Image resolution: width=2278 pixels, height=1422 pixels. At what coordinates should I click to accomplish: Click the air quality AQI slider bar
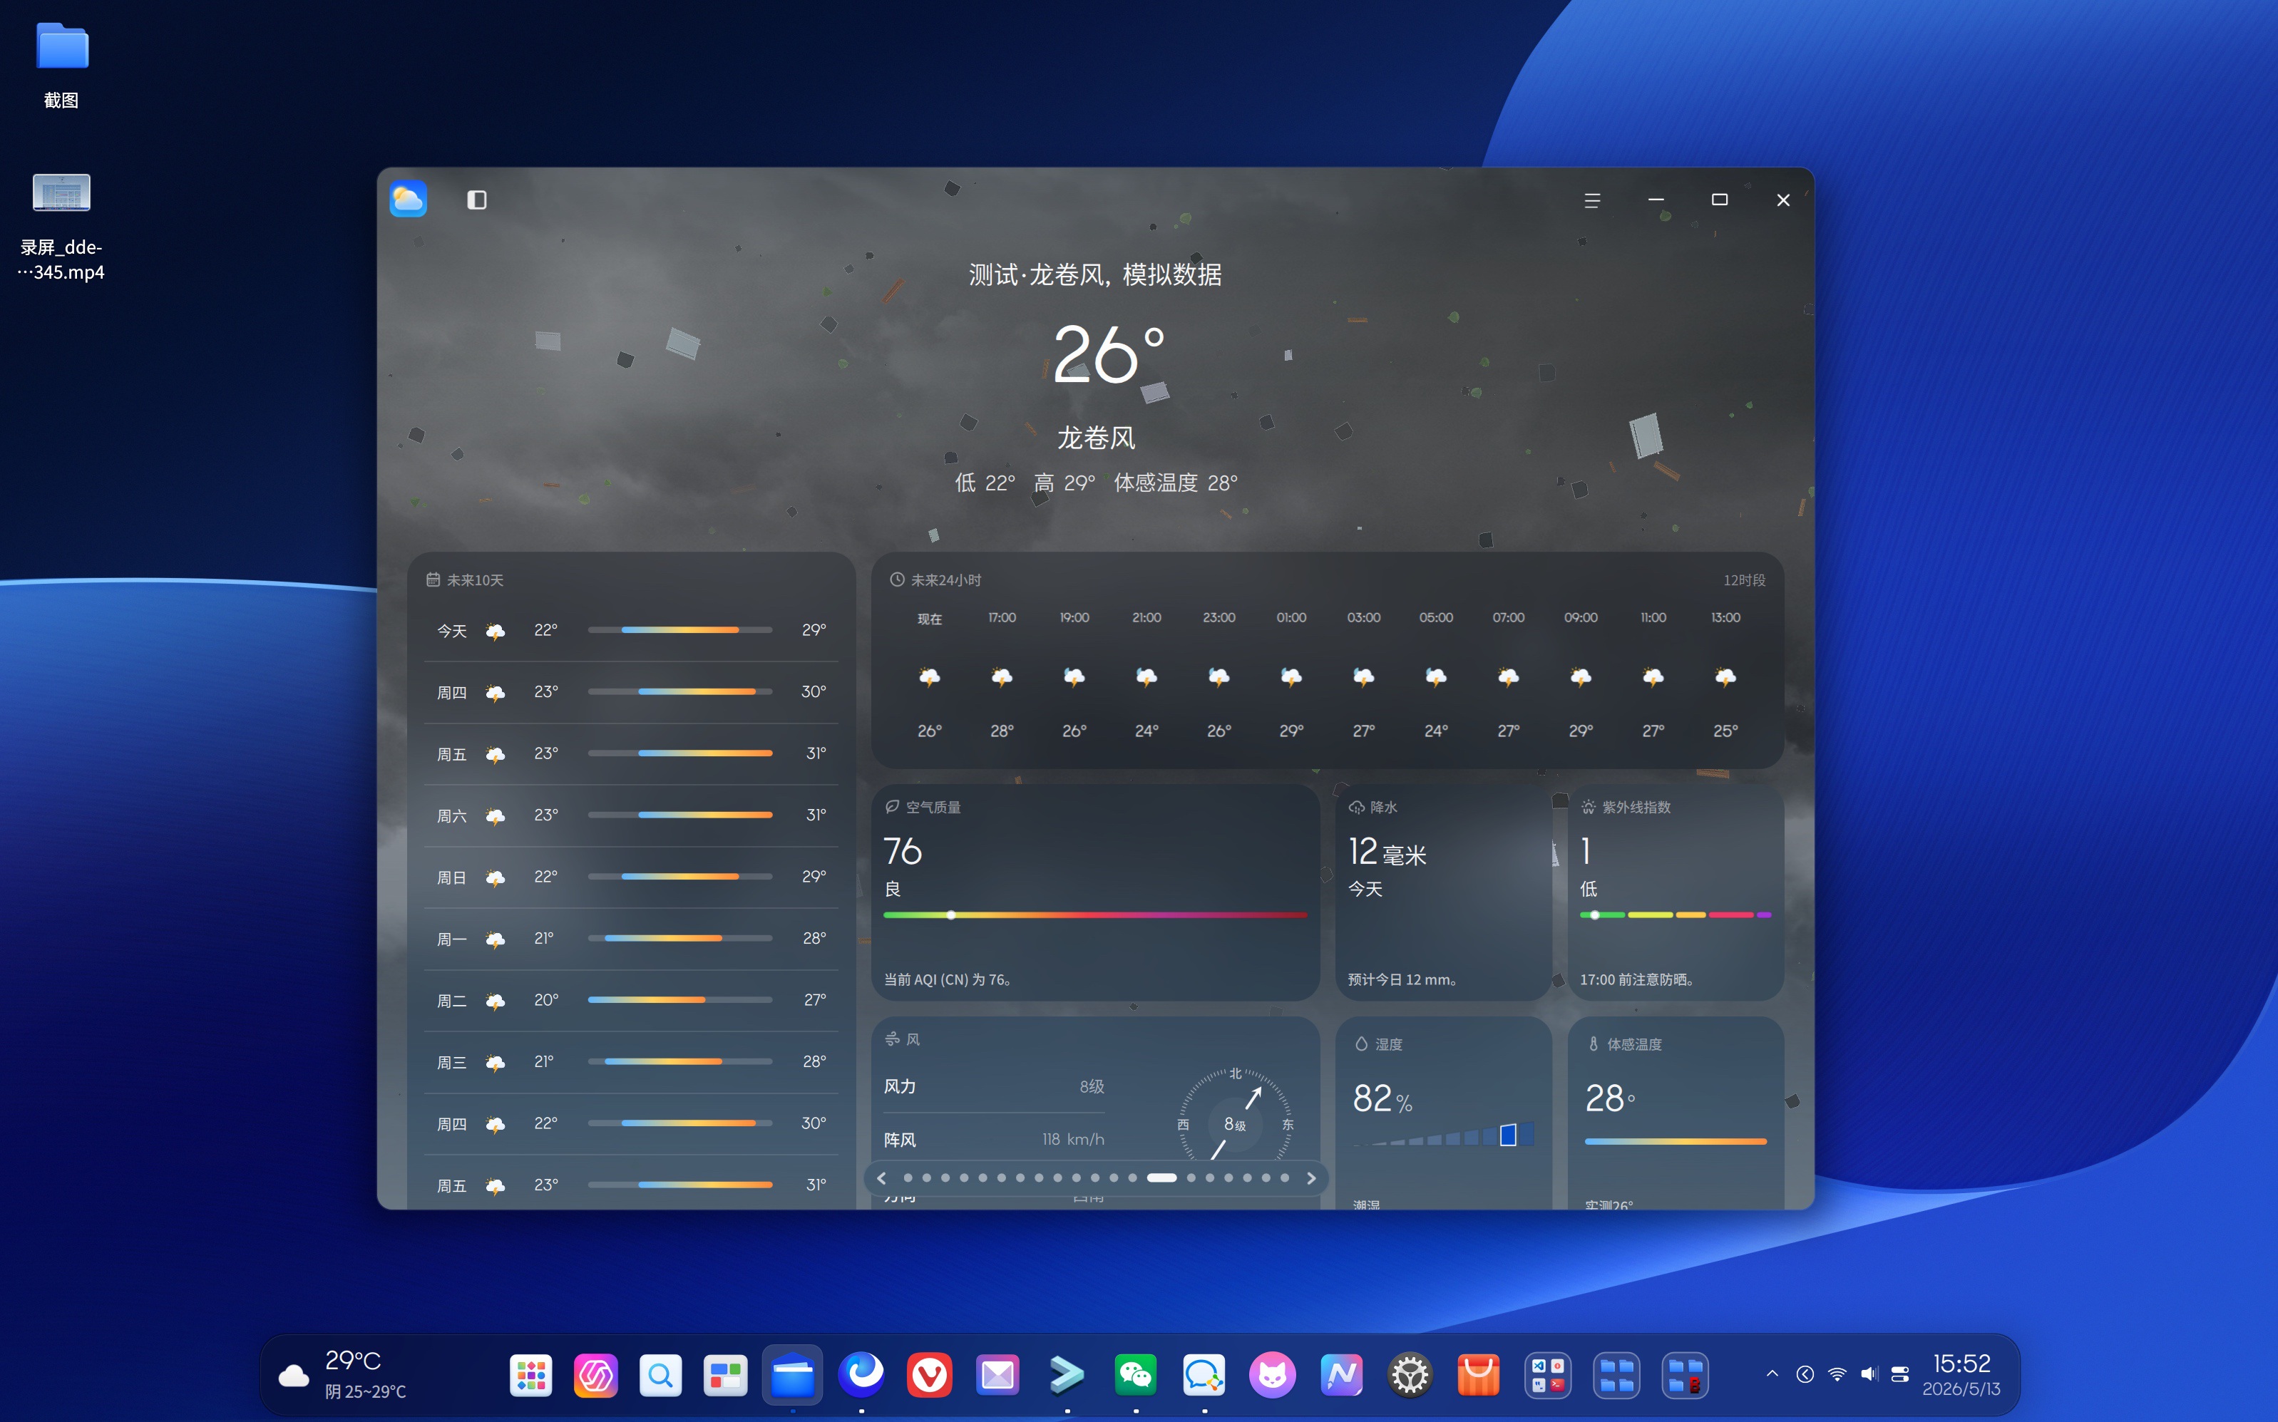tap(1094, 915)
